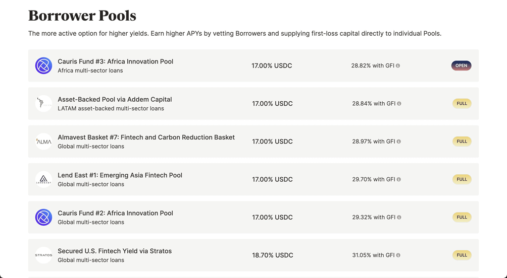
Task: Click Cauris Fund #2 pool logo icon
Action: point(43,217)
